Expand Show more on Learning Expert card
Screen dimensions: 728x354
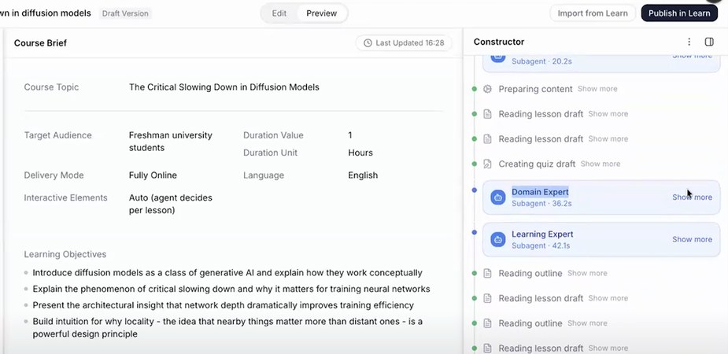click(692, 239)
